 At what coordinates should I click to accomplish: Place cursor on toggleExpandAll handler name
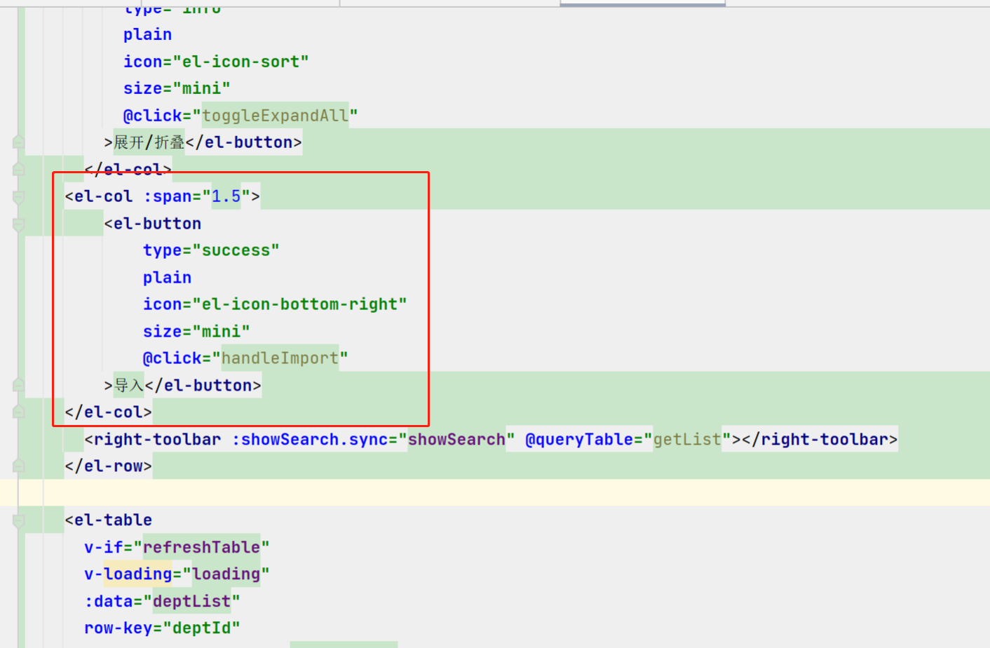(x=275, y=116)
